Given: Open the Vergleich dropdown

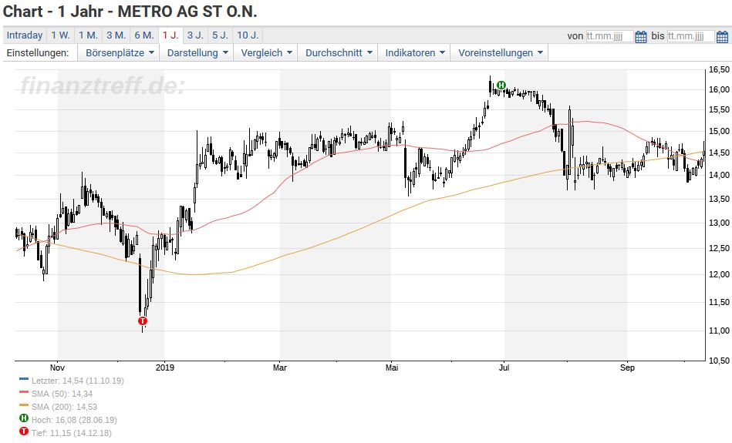Looking at the screenshot, I should (266, 53).
